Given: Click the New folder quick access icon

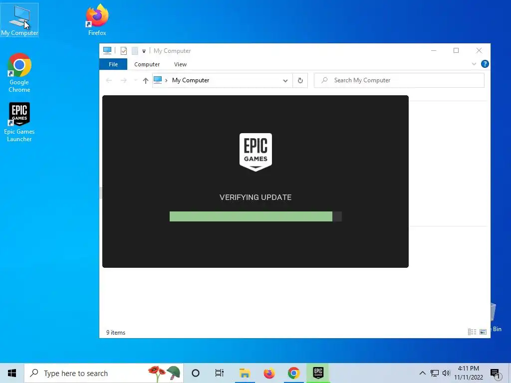Looking at the screenshot, I should click(135, 51).
